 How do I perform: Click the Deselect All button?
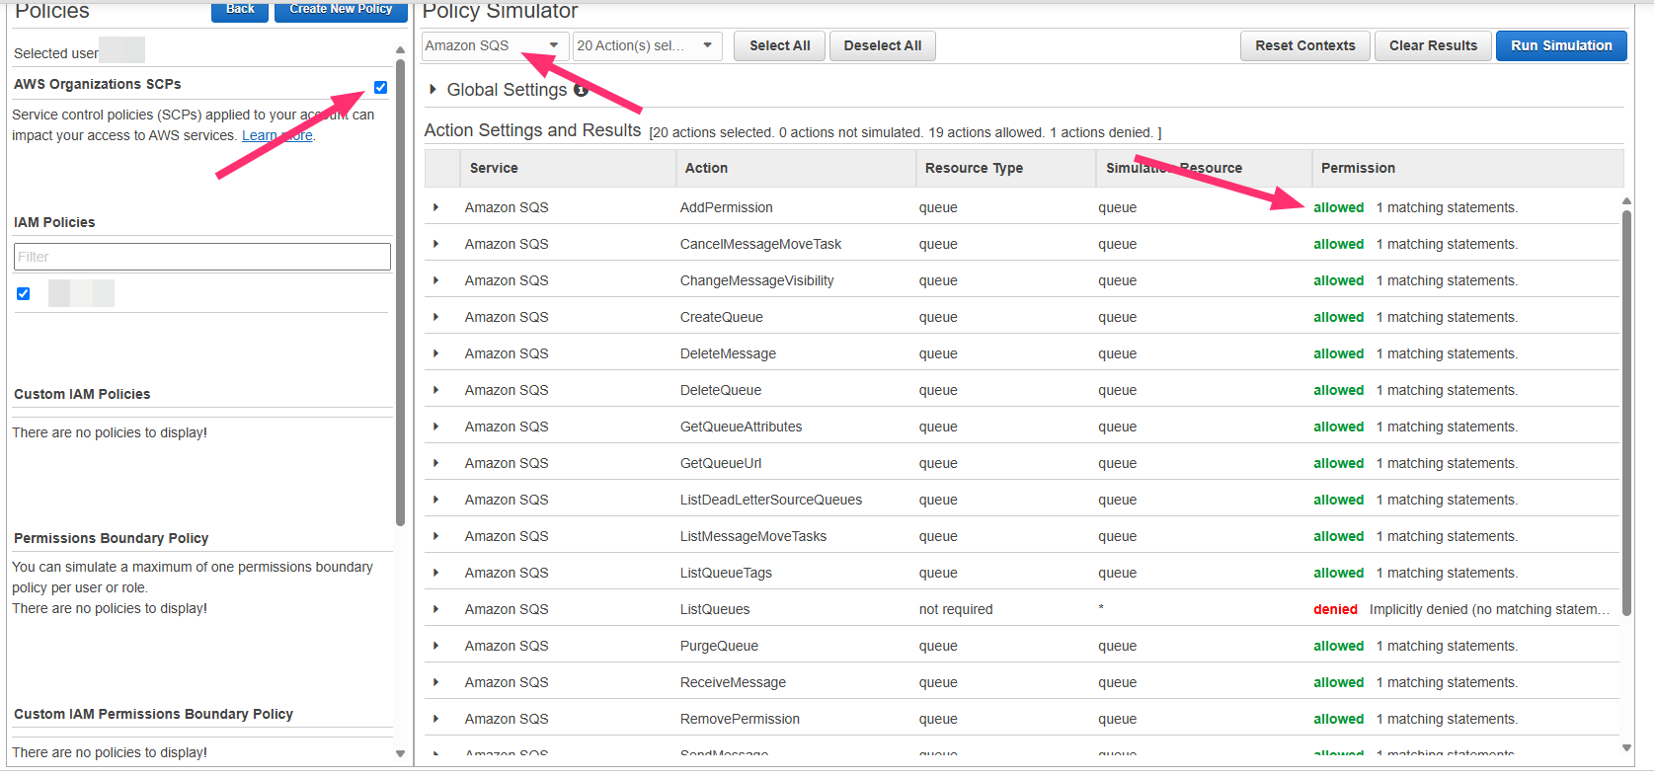883,45
